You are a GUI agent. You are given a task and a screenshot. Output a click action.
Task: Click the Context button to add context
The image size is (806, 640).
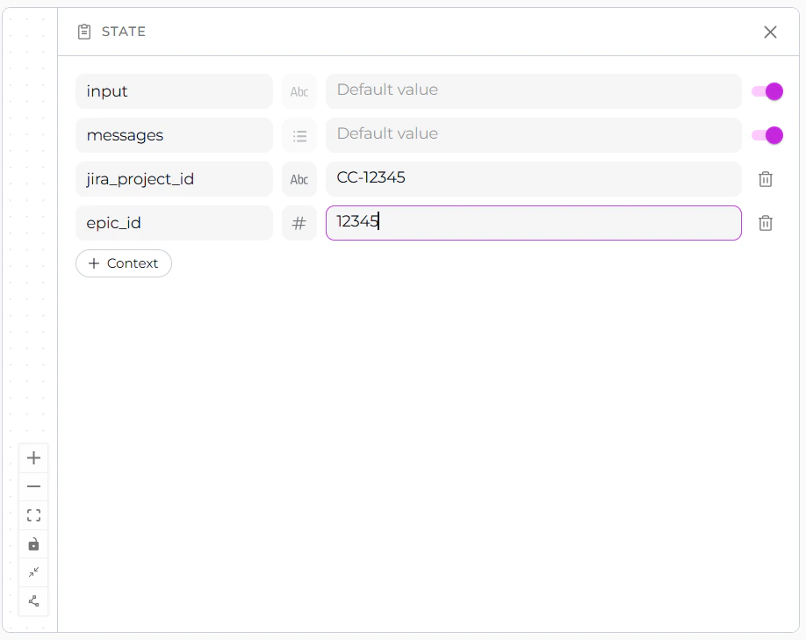pos(123,263)
